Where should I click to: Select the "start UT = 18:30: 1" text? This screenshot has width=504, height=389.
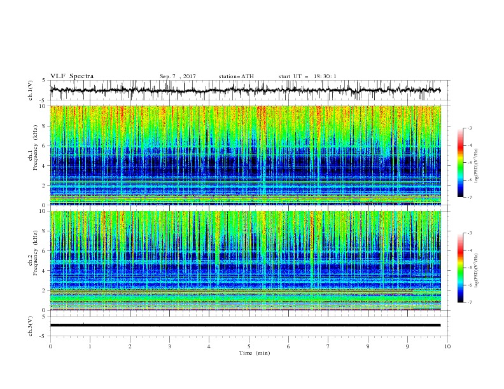tap(307, 76)
